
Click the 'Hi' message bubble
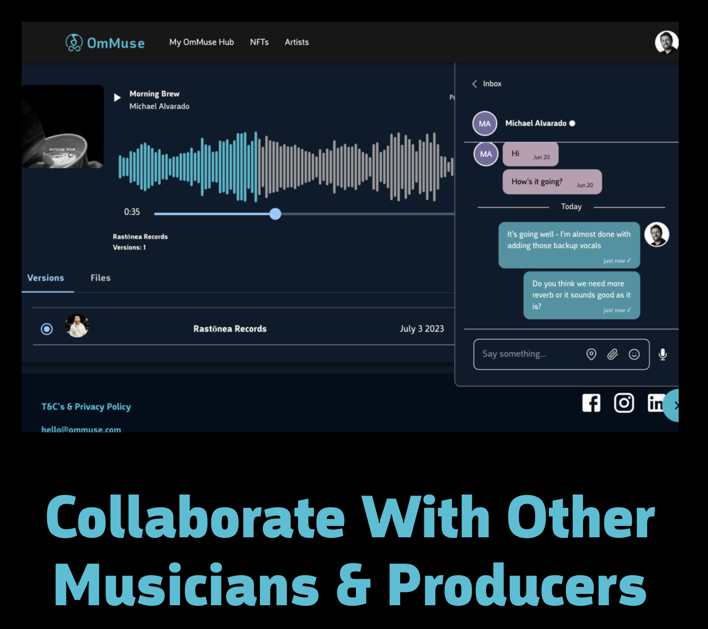click(x=530, y=154)
